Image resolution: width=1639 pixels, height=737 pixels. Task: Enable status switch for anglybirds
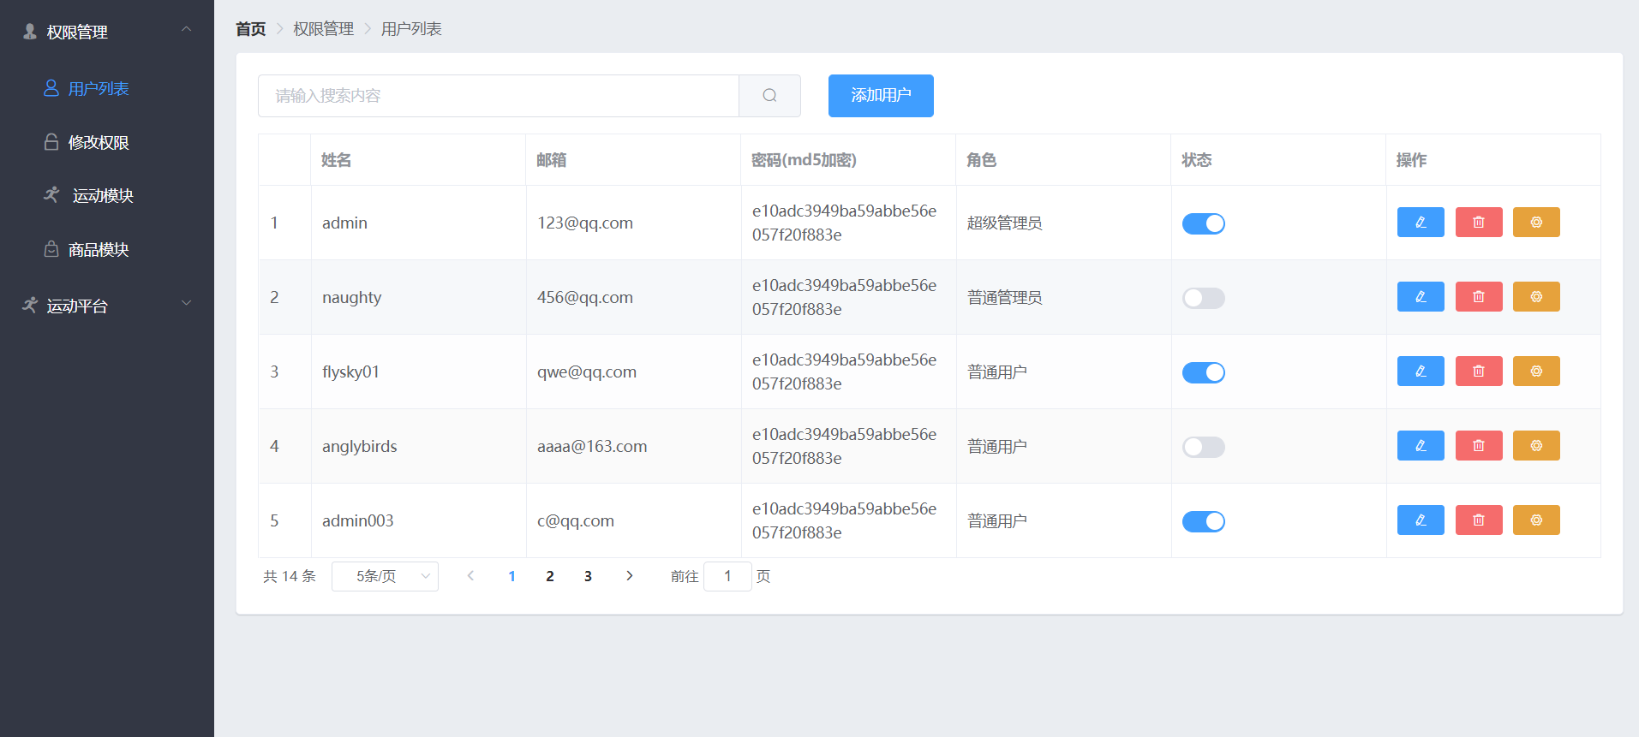point(1204,447)
